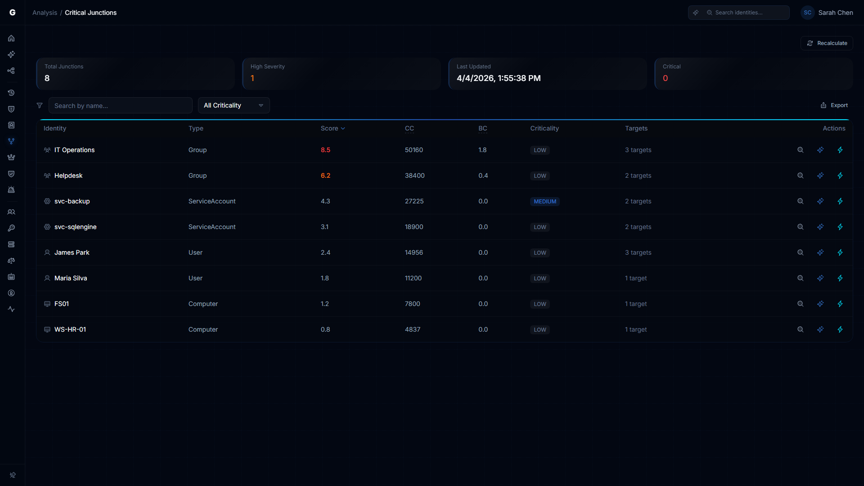The width and height of the screenshot is (864, 486).
Task: Open the shield alert icon in the sidebar
Action: coord(11,109)
